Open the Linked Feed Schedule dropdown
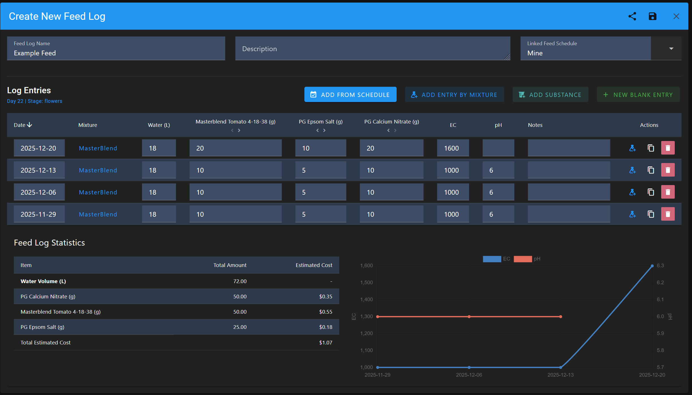Screen dimensions: 692x395 coord(671,48)
